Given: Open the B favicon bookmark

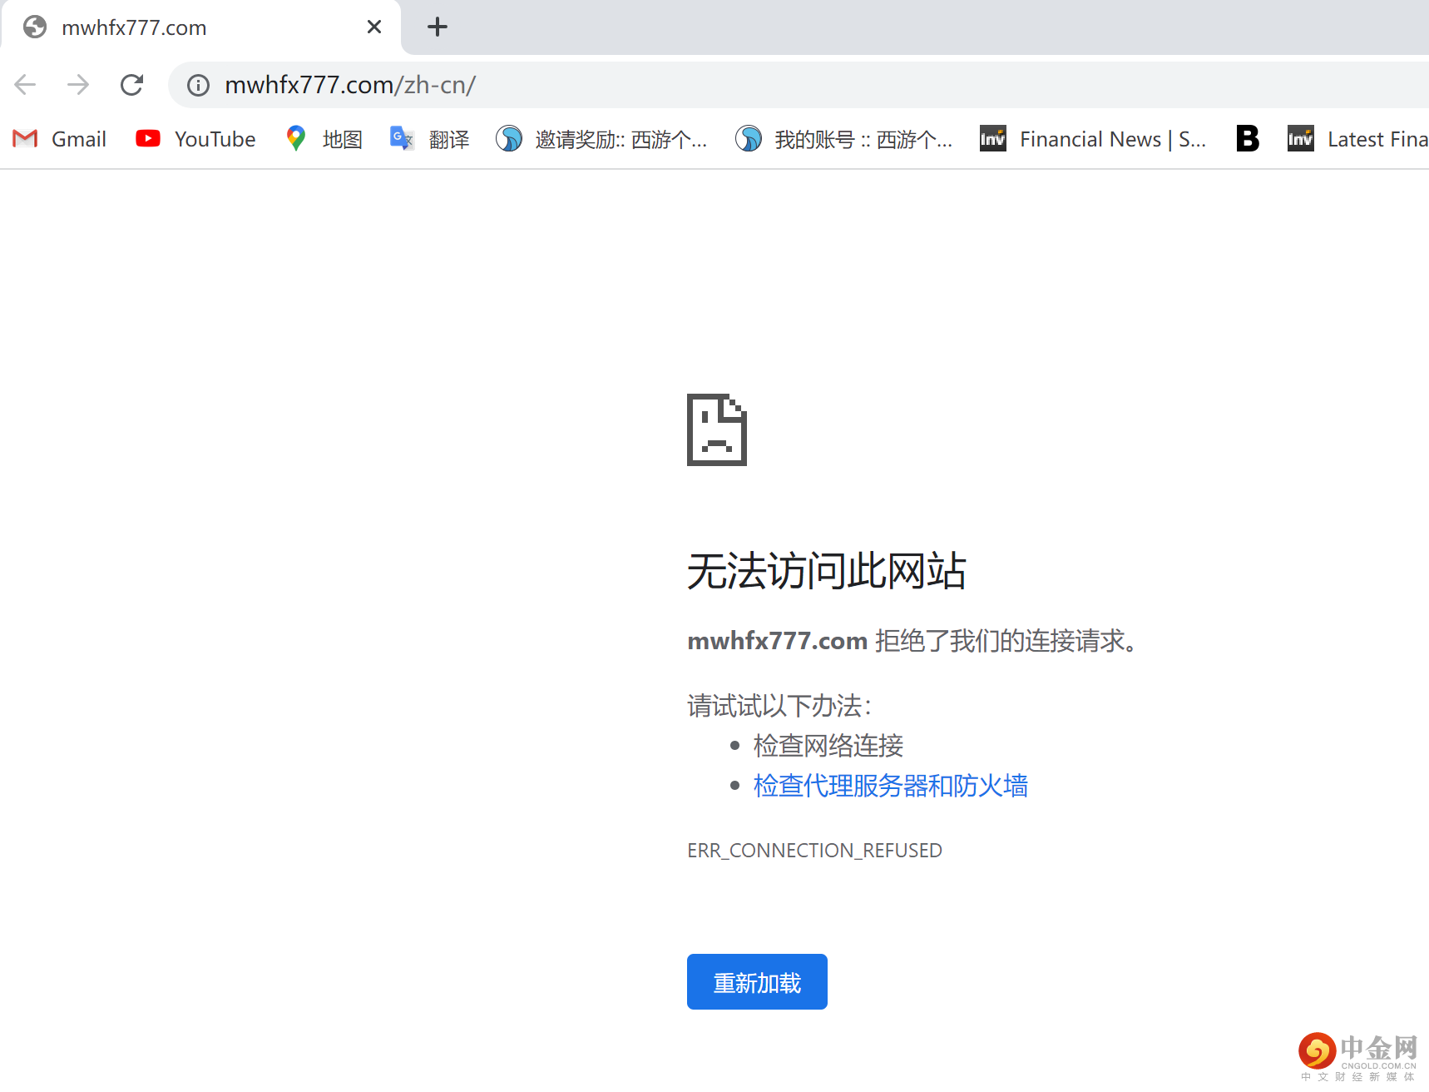Looking at the screenshot, I should [1247, 138].
